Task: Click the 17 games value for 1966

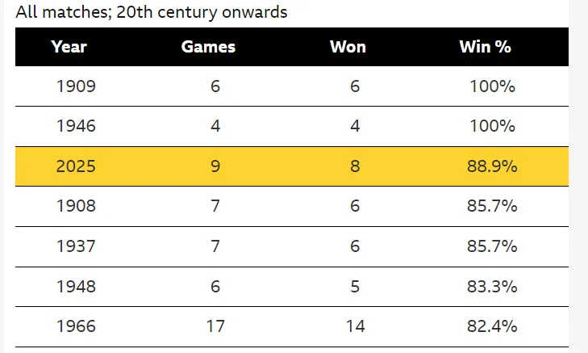Action: [215, 326]
